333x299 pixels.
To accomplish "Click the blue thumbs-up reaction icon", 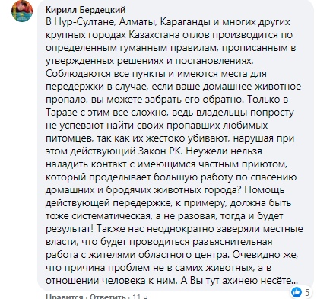I will tap(296, 292).
